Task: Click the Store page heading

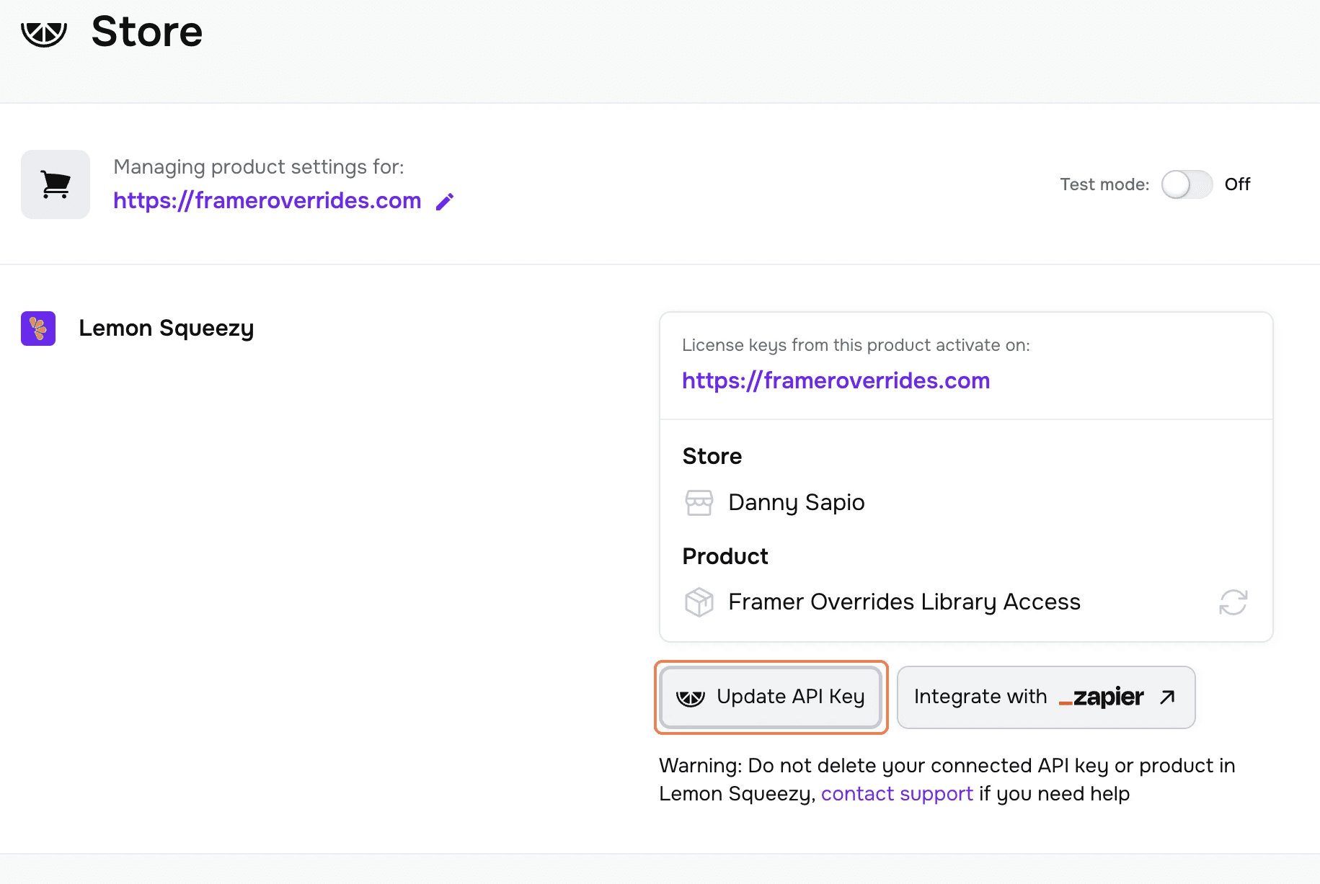Action: (x=147, y=32)
